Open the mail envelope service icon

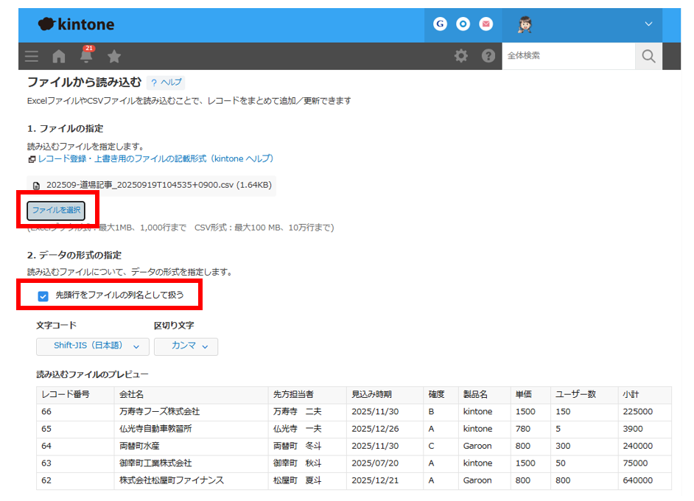click(x=486, y=24)
